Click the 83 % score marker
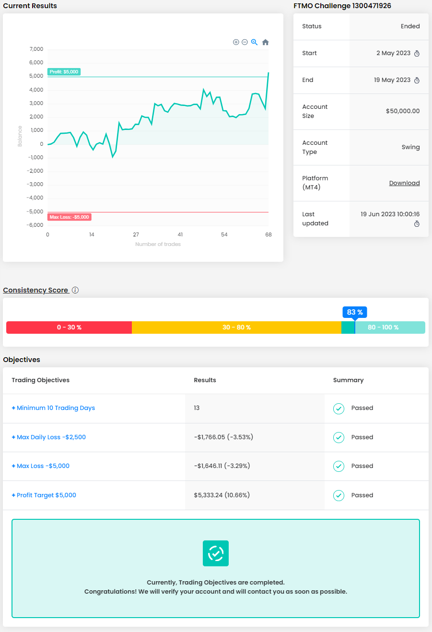 (x=355, y=312)
